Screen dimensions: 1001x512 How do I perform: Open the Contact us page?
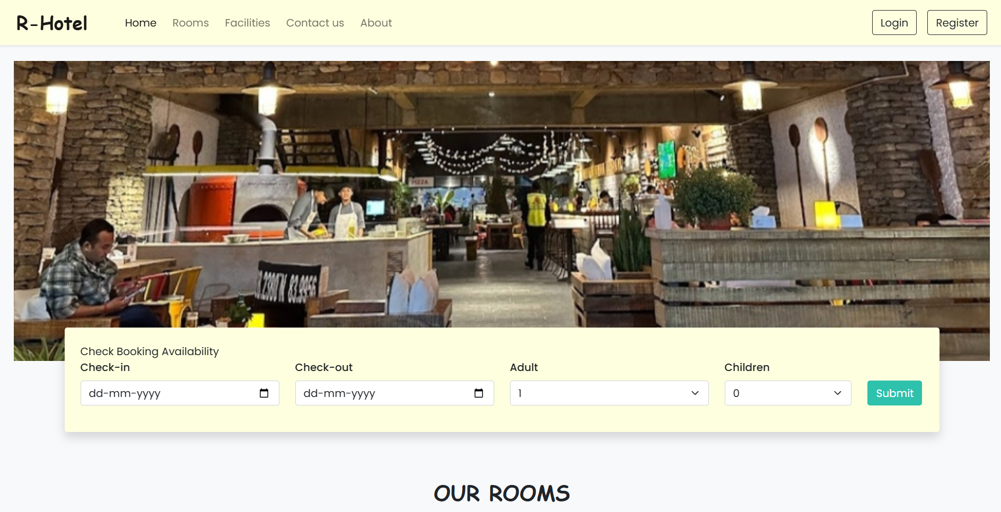[x=315, y=23]
